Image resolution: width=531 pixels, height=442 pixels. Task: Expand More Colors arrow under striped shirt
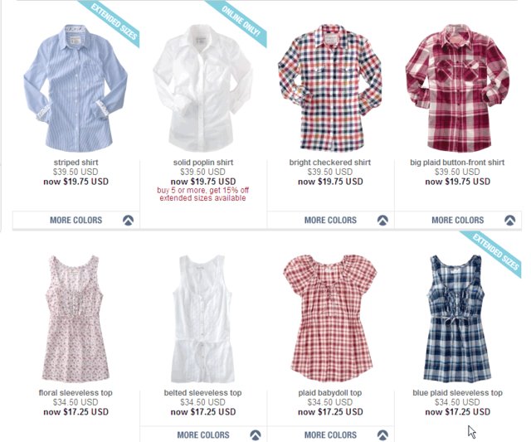[128, 220]
